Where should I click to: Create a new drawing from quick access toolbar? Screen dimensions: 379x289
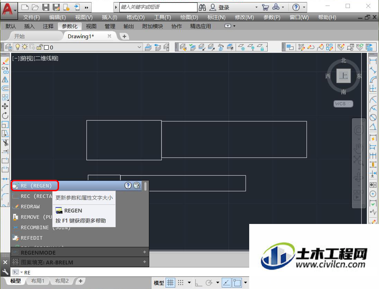click(x=25, y=7)
